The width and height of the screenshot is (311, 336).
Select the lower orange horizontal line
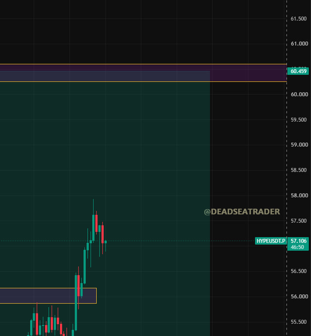pyautogui.click(x=144, y=82)
